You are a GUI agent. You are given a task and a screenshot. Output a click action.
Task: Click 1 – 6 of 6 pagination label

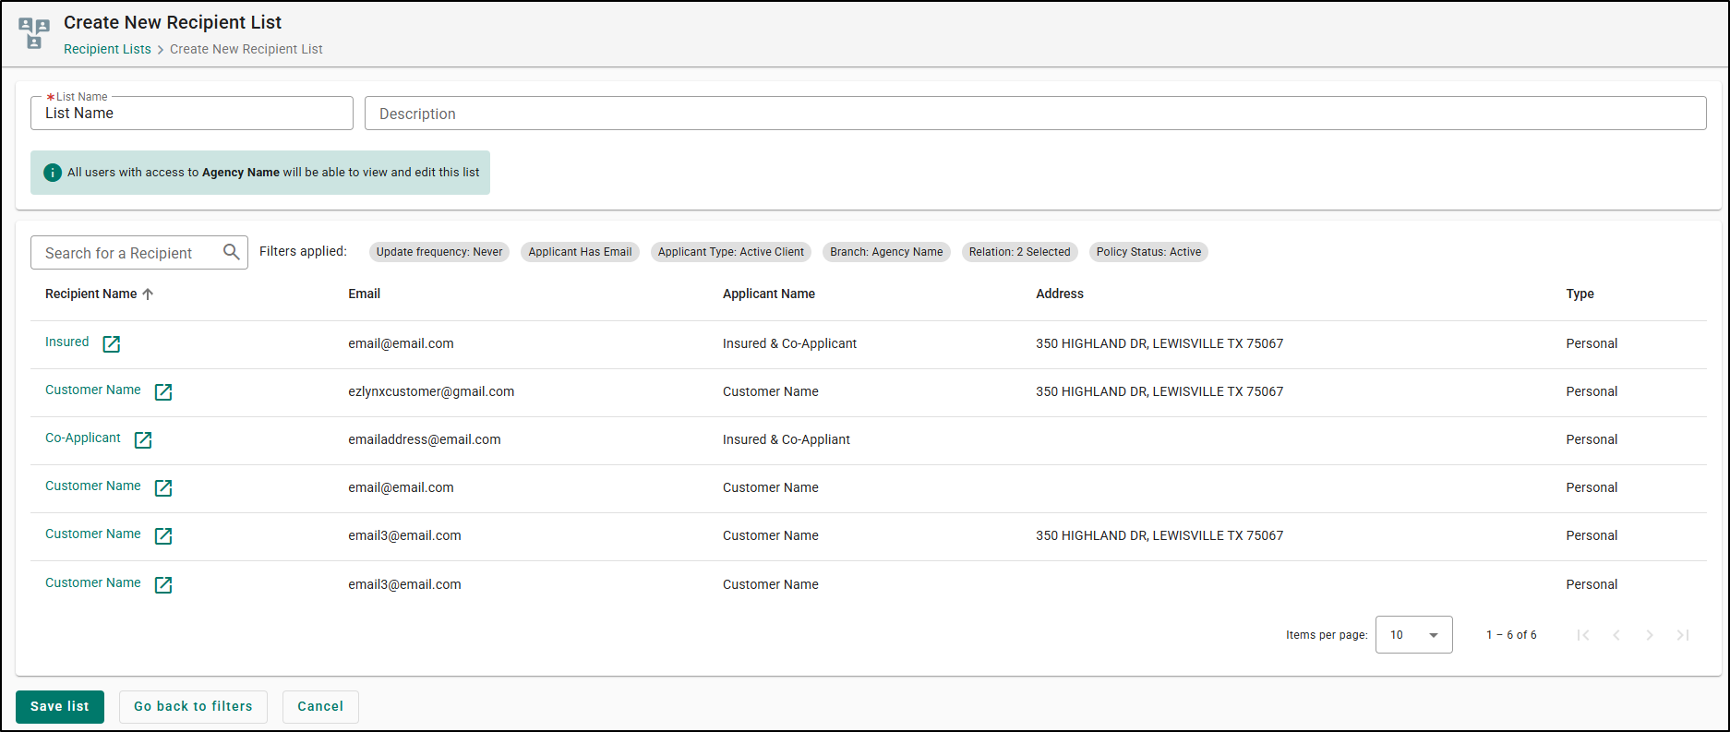point(1511,635)
